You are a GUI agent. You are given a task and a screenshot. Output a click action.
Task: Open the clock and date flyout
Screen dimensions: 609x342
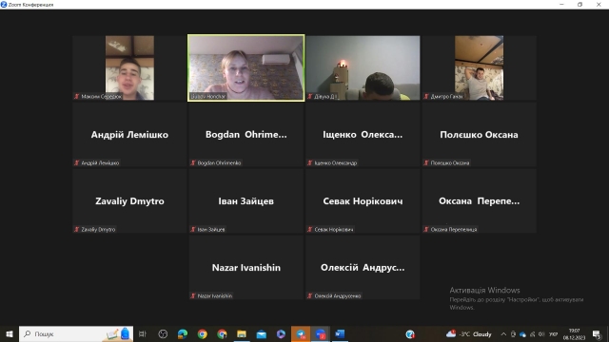click(574, 334)
